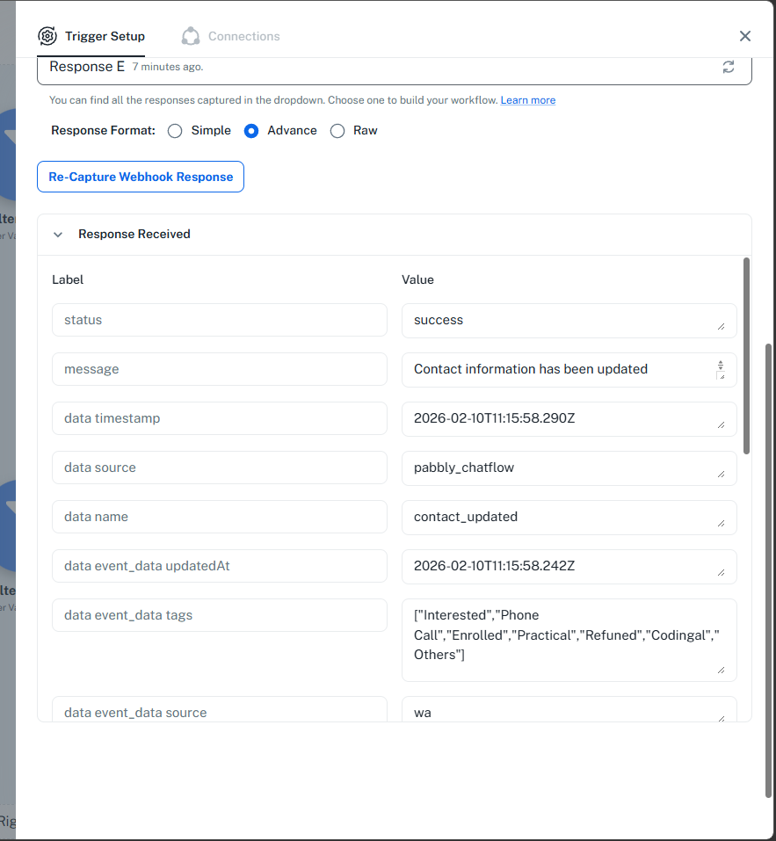Switch to the Trigger Setup tab
The height and width of the screenshot is (841, 776).
point(104,36)
